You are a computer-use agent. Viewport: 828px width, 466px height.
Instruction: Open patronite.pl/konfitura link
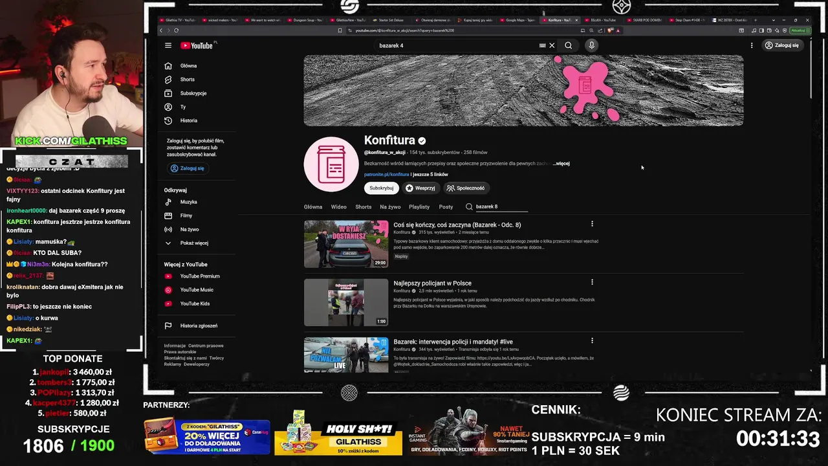(x=387, y=175)
